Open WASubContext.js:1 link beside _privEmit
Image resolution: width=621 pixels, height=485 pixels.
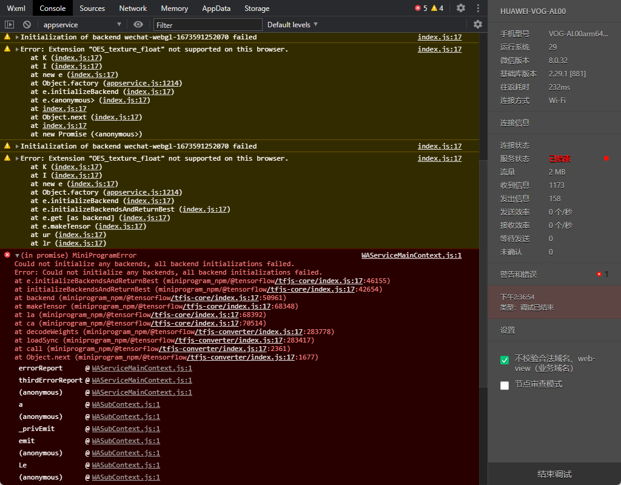tap(126, 429)
